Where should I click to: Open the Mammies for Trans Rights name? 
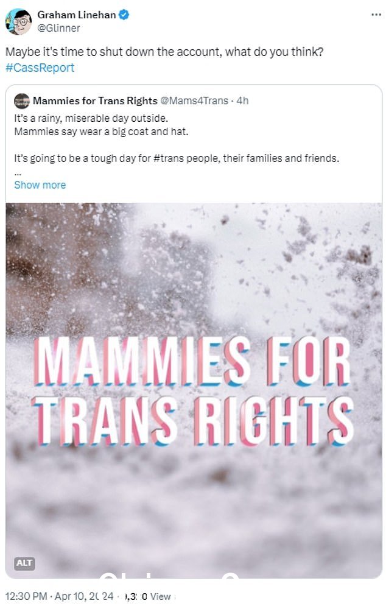click(95, 100)
